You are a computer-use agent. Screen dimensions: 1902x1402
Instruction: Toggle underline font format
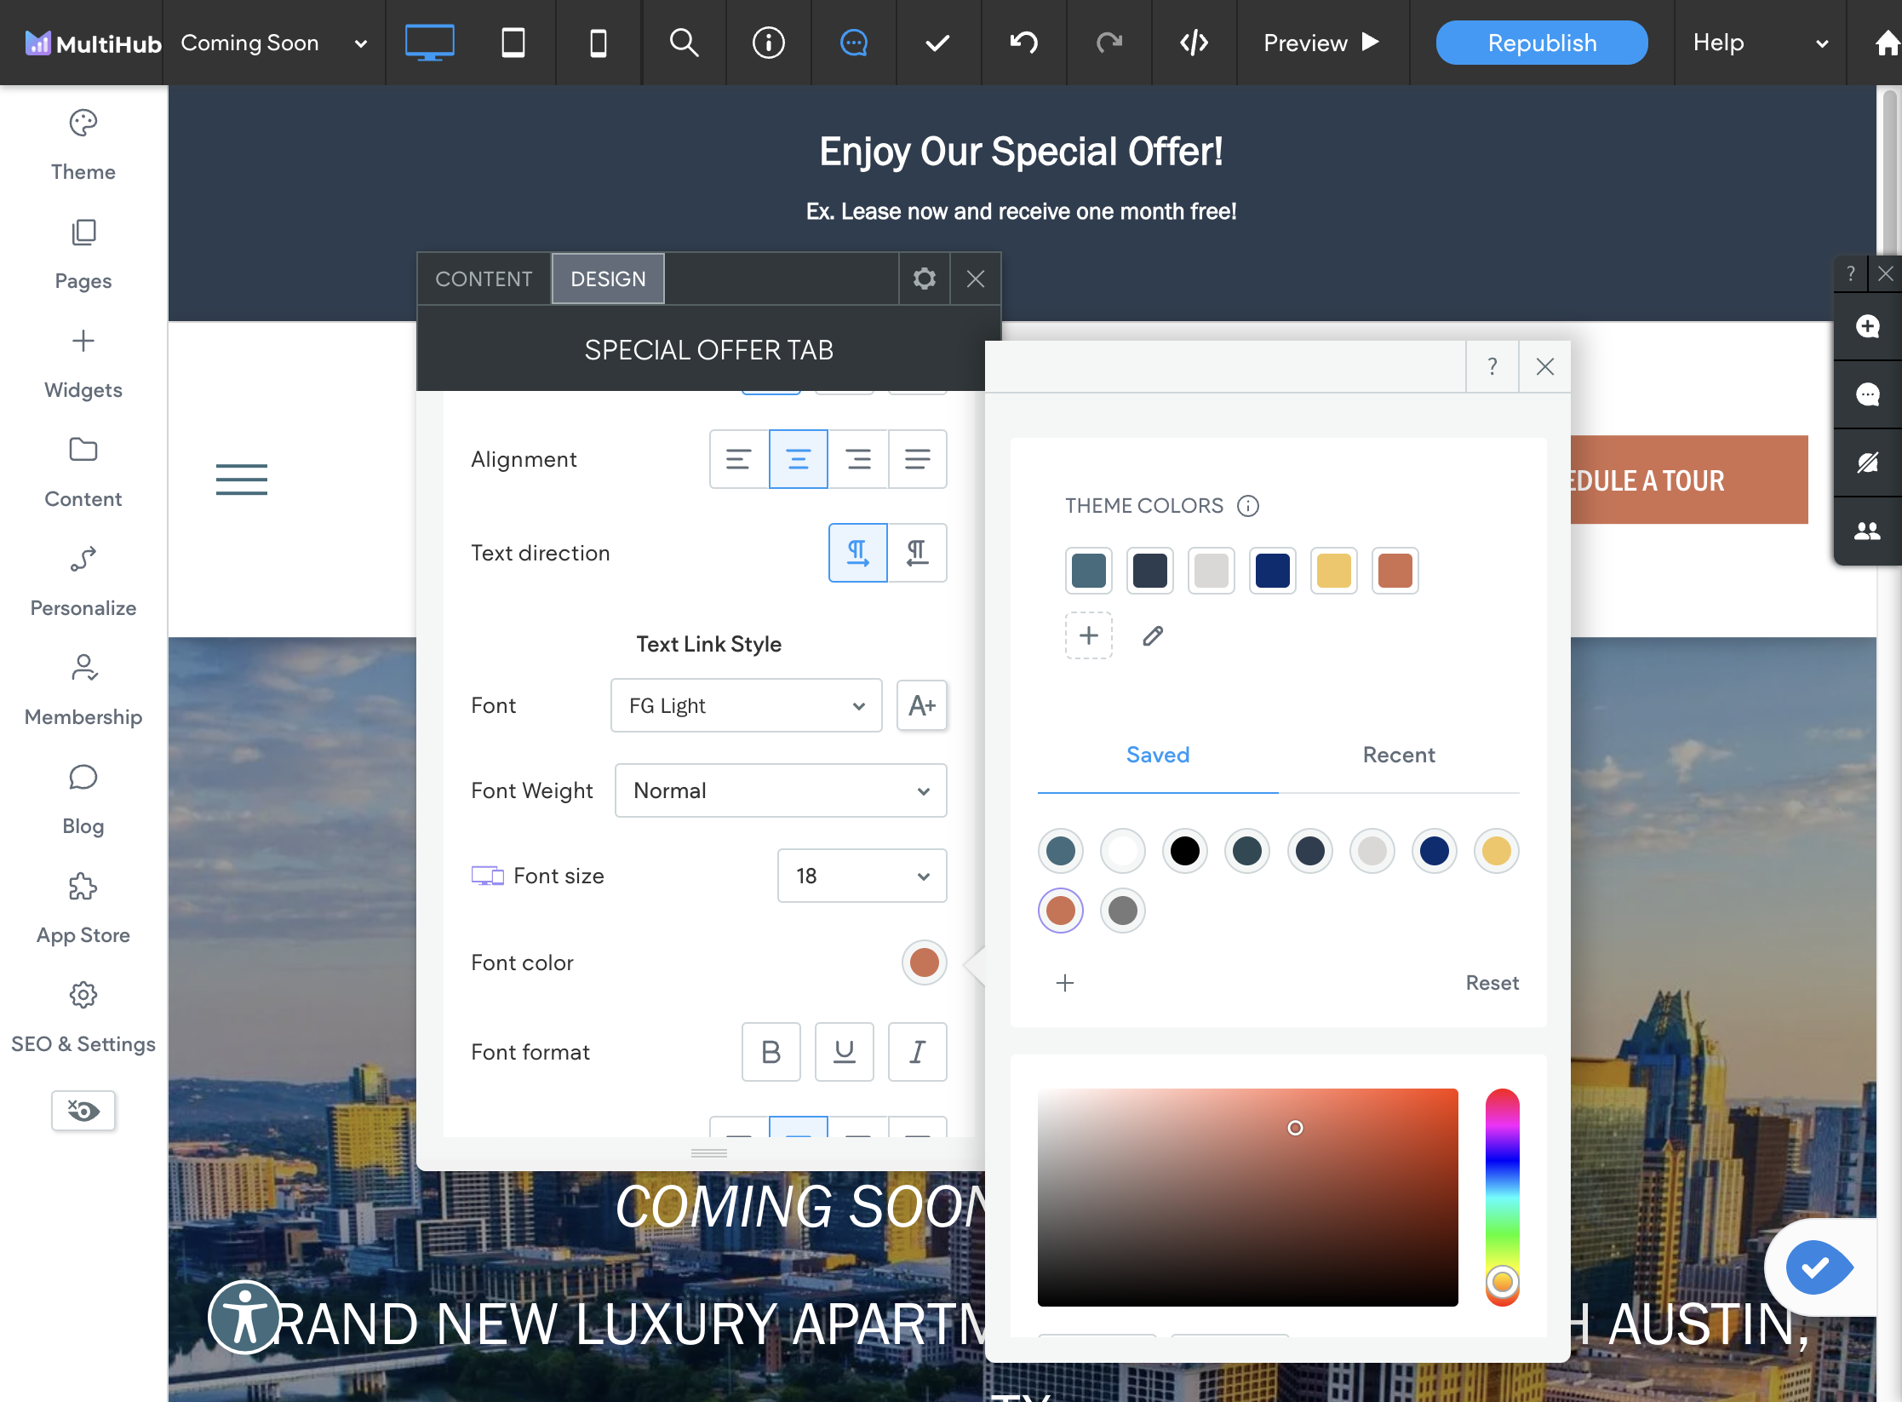pyautogui.click(x=845, y=1052)
